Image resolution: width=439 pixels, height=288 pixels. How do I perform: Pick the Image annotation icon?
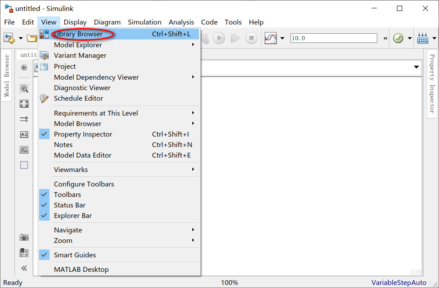pyautogui.click(x=24, y=150)
